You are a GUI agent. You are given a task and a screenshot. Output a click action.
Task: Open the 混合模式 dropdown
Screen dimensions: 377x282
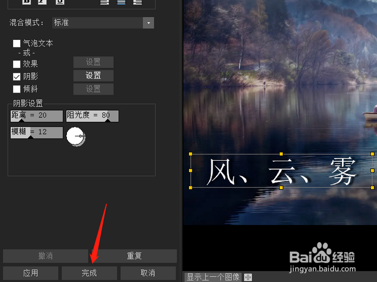[101, 23]
